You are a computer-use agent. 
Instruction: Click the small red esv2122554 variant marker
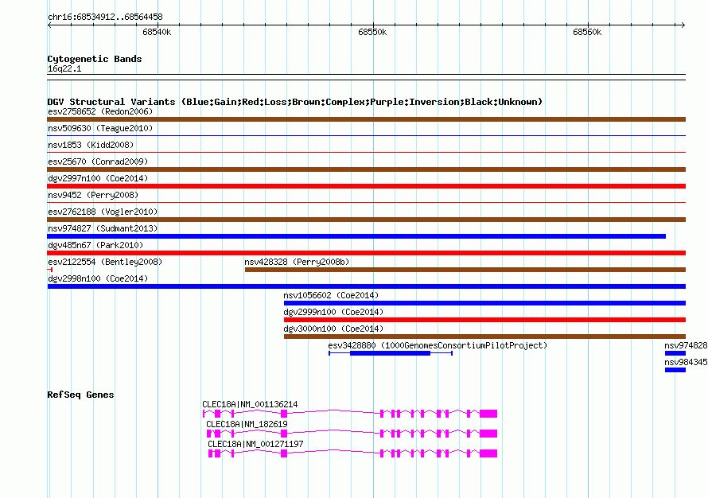pyautogui.click(x=49, y=270)
